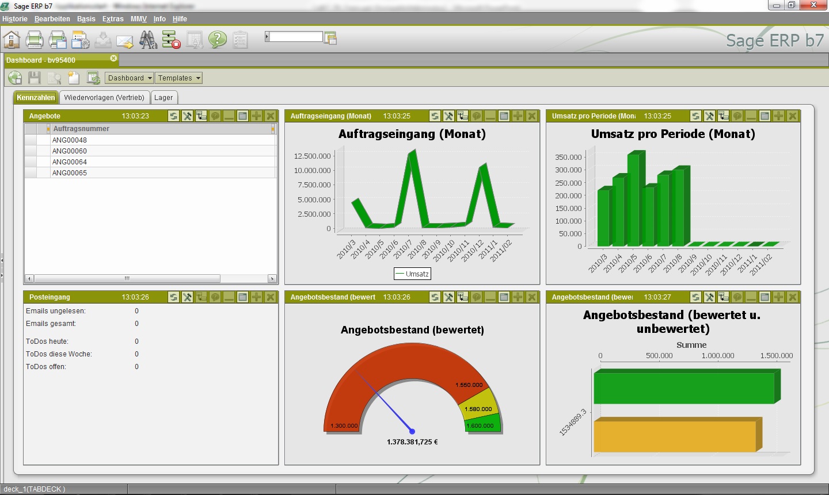The height and width of the screenshot is (495, 829).
Task: Switch to Lager tab
Action: (x=163, y=98)
